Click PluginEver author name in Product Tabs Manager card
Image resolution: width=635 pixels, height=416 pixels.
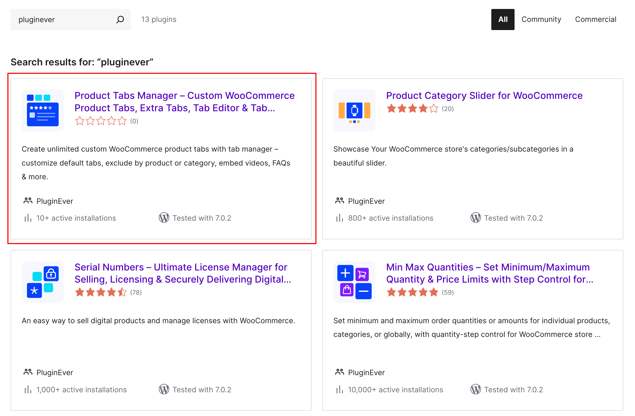click(55, 201)
